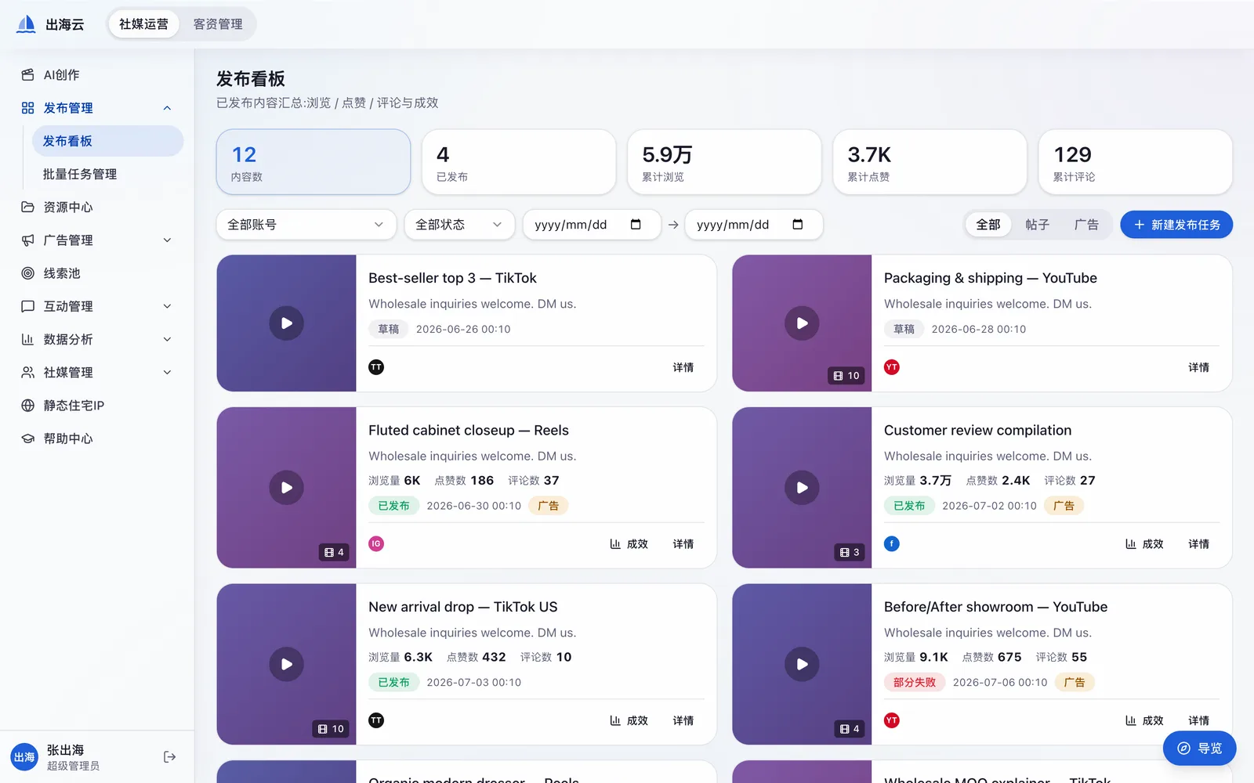Switch to 客资管理 top tab
Screen dimensions: 1254x783
click(x=218, y=24)
